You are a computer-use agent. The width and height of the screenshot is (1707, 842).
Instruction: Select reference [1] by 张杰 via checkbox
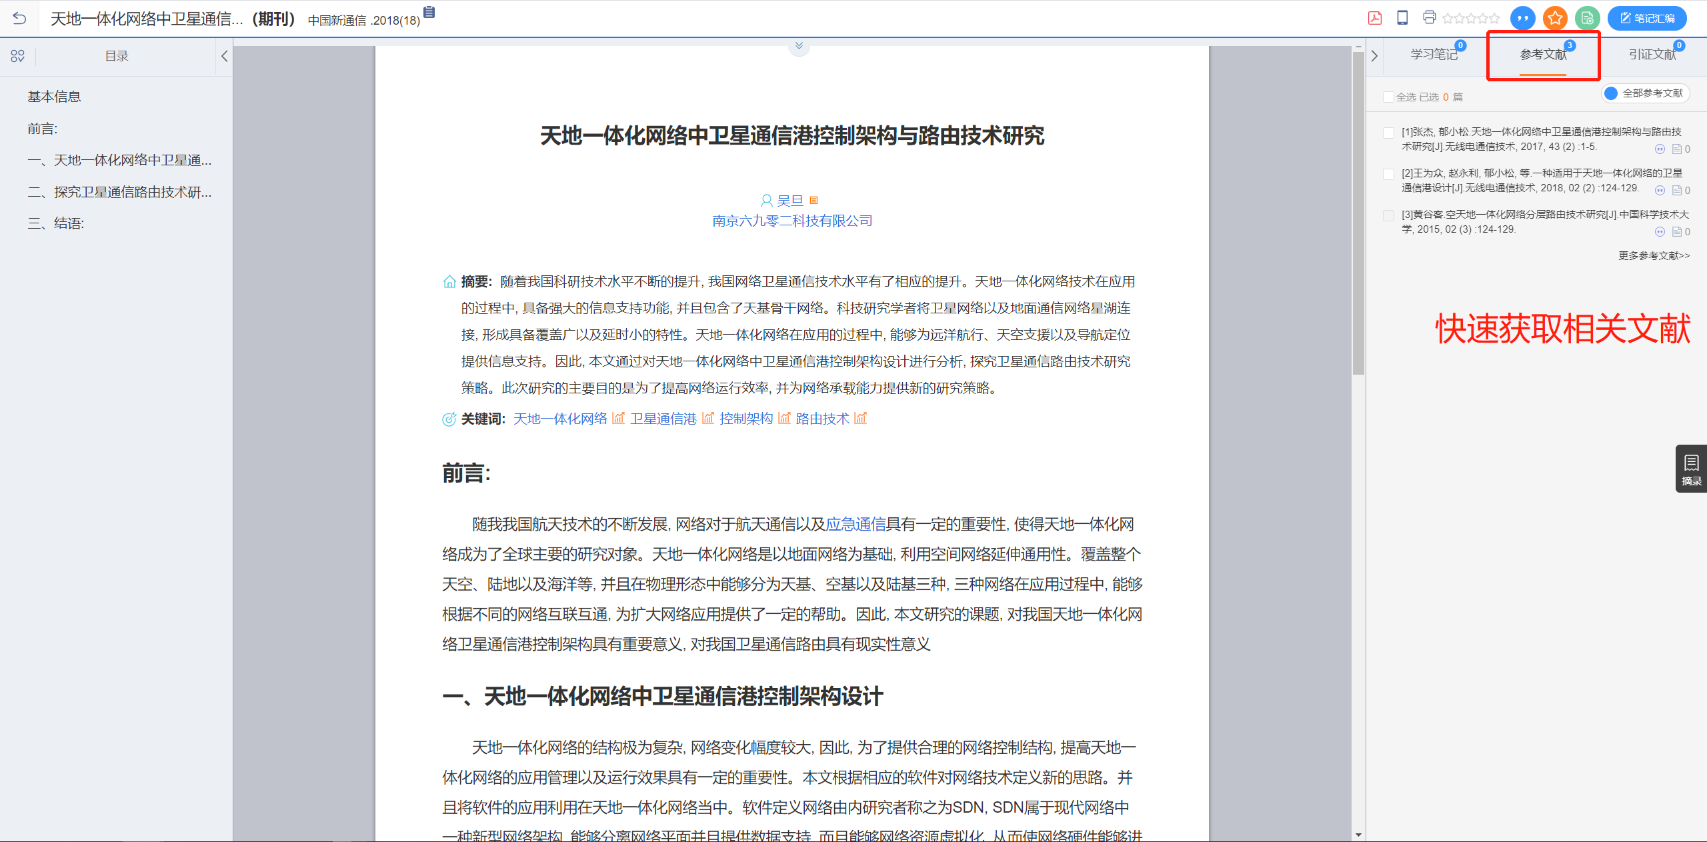pos(1388,132)
